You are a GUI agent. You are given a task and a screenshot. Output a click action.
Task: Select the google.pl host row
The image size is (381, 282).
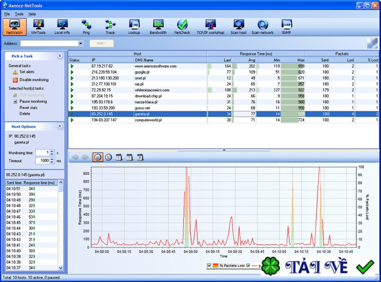143,72
